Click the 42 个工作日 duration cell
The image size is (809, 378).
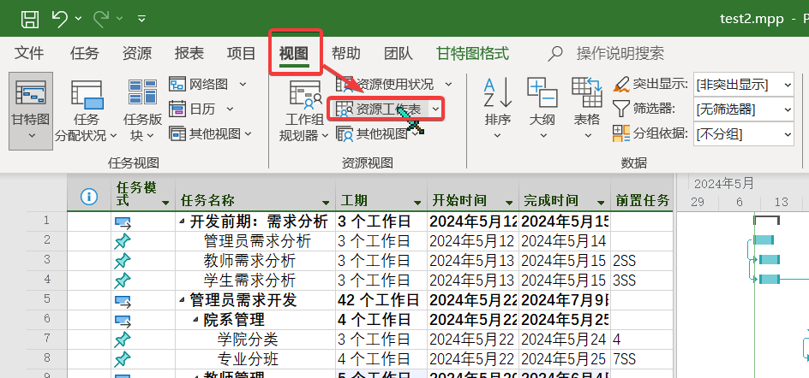click(381, 300)
